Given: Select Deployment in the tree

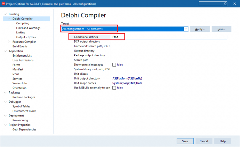Looking at the screenshot, I should tap(16, 115).
